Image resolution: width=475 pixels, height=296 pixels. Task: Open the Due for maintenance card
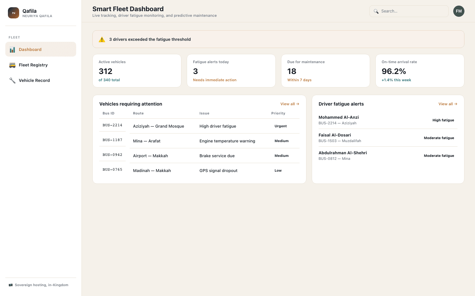pyautogui.click(x=326, y=71)
